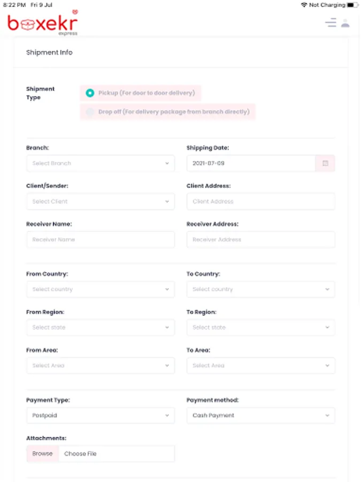Image resolution: width=361 pixels, height=482 pixels.
Task: Change Payment Type from Postpaid
Action: point(100,416)
